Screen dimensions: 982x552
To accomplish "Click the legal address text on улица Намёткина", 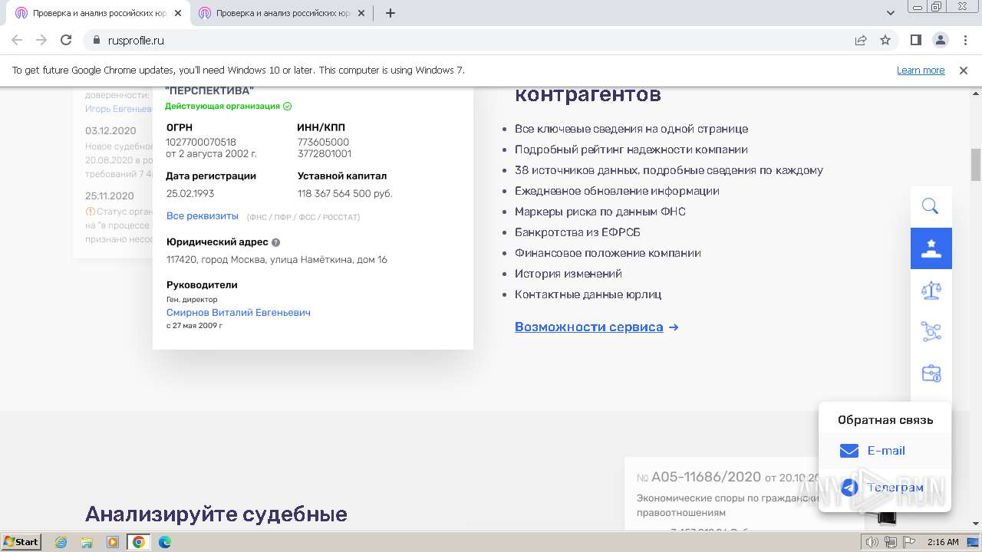I will coord(277,260).
